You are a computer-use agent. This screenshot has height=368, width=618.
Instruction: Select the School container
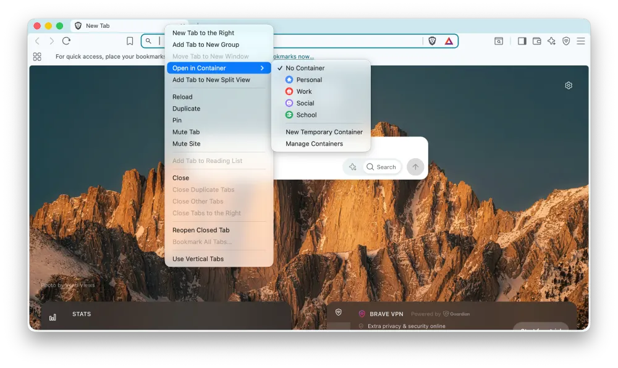[321, 115]
